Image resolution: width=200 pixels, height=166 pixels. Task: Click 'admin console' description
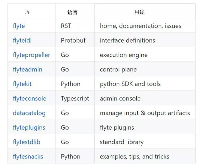point(120,99)
